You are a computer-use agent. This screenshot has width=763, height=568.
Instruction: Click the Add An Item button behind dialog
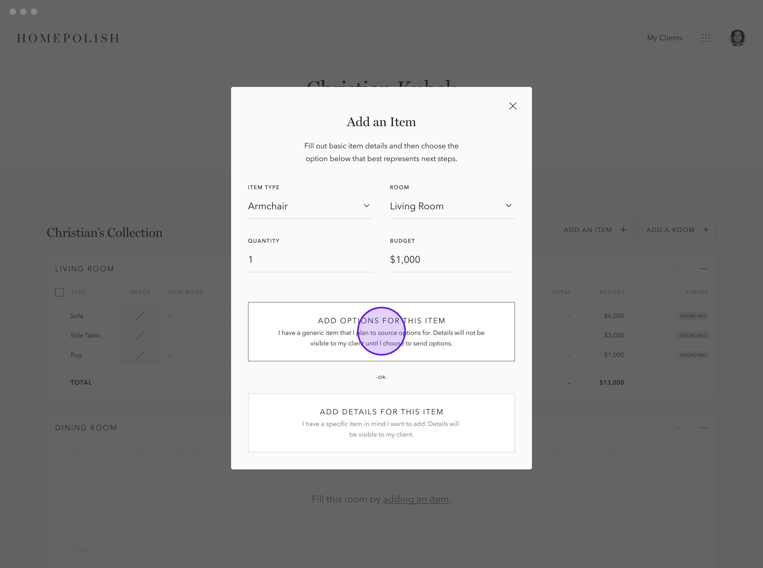594,230
